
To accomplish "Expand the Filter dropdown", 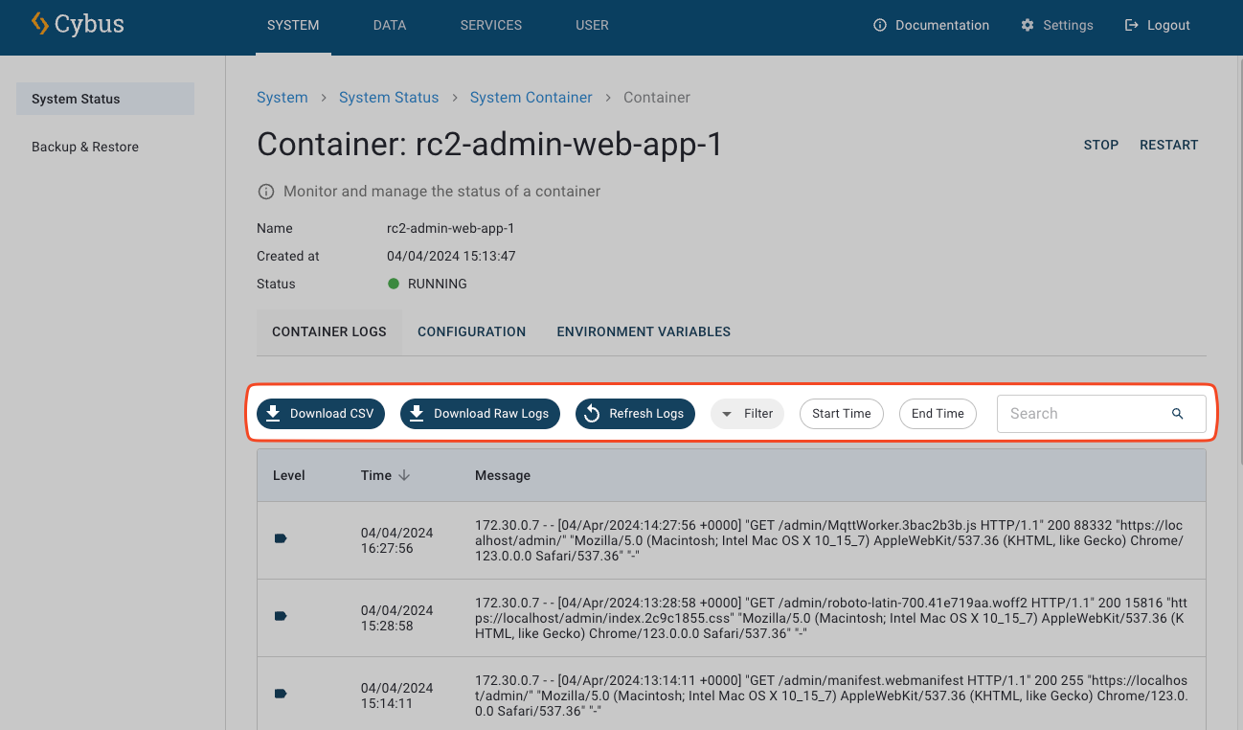I will (747, 414).
